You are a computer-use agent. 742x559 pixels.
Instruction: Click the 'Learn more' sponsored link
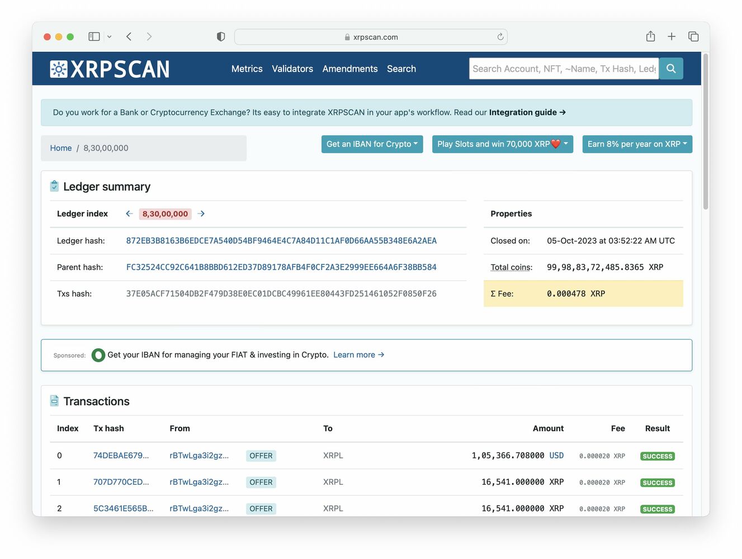[358, 355]
